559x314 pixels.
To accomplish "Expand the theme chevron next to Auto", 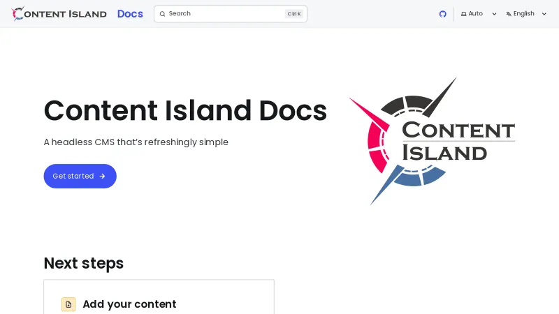I will point(494,14).
